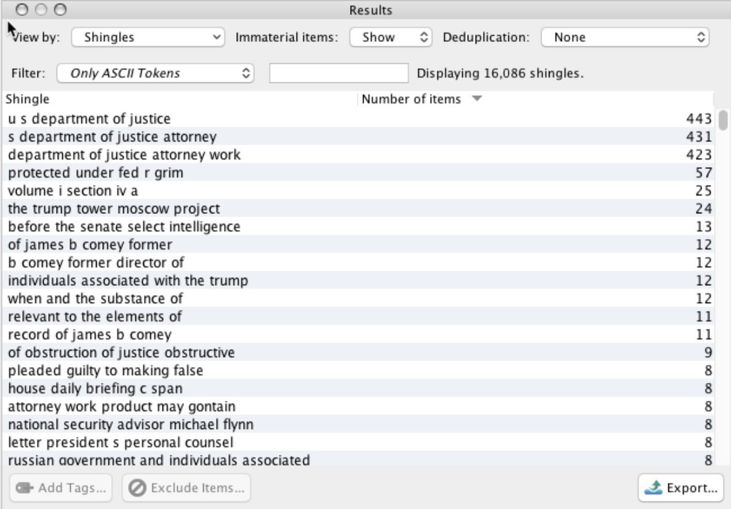
Task: Click the Export button
Action: [x=681, y=487]
